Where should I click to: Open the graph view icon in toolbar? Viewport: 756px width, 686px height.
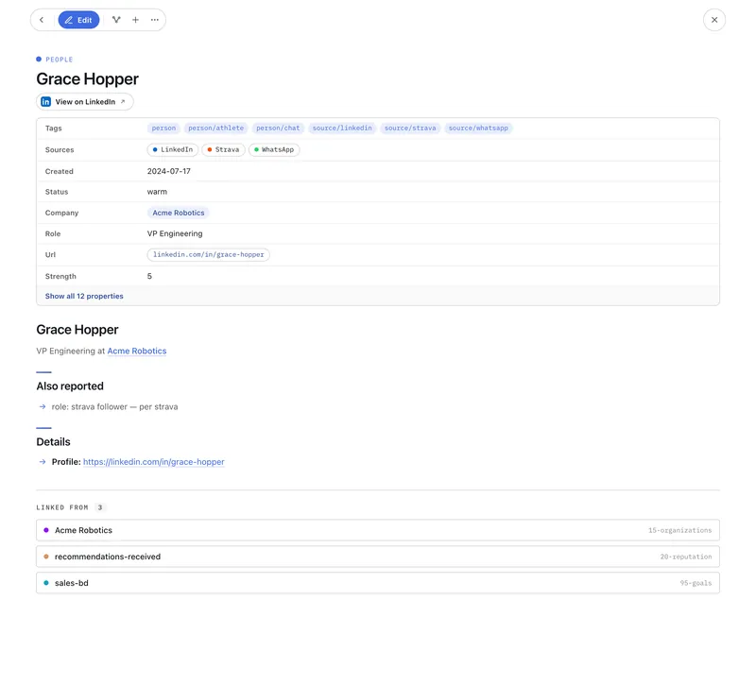(x=116, y=20)
